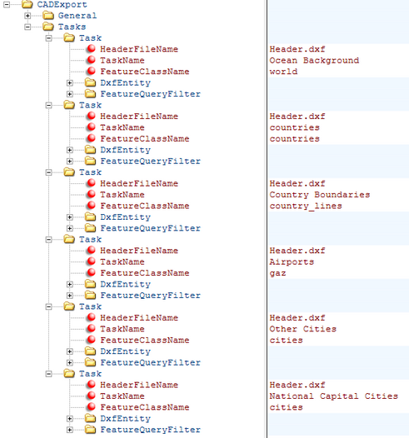Click red ball icon beside Ocean Background TaskName
The height and width of the screenshot is (438, 409).
pyautogui.click(x=91, y=60)
